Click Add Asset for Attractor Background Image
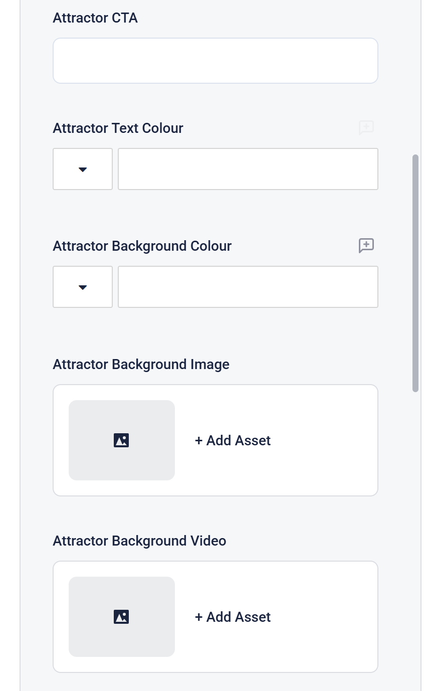426x691 pixels. [x=233, y=441]
